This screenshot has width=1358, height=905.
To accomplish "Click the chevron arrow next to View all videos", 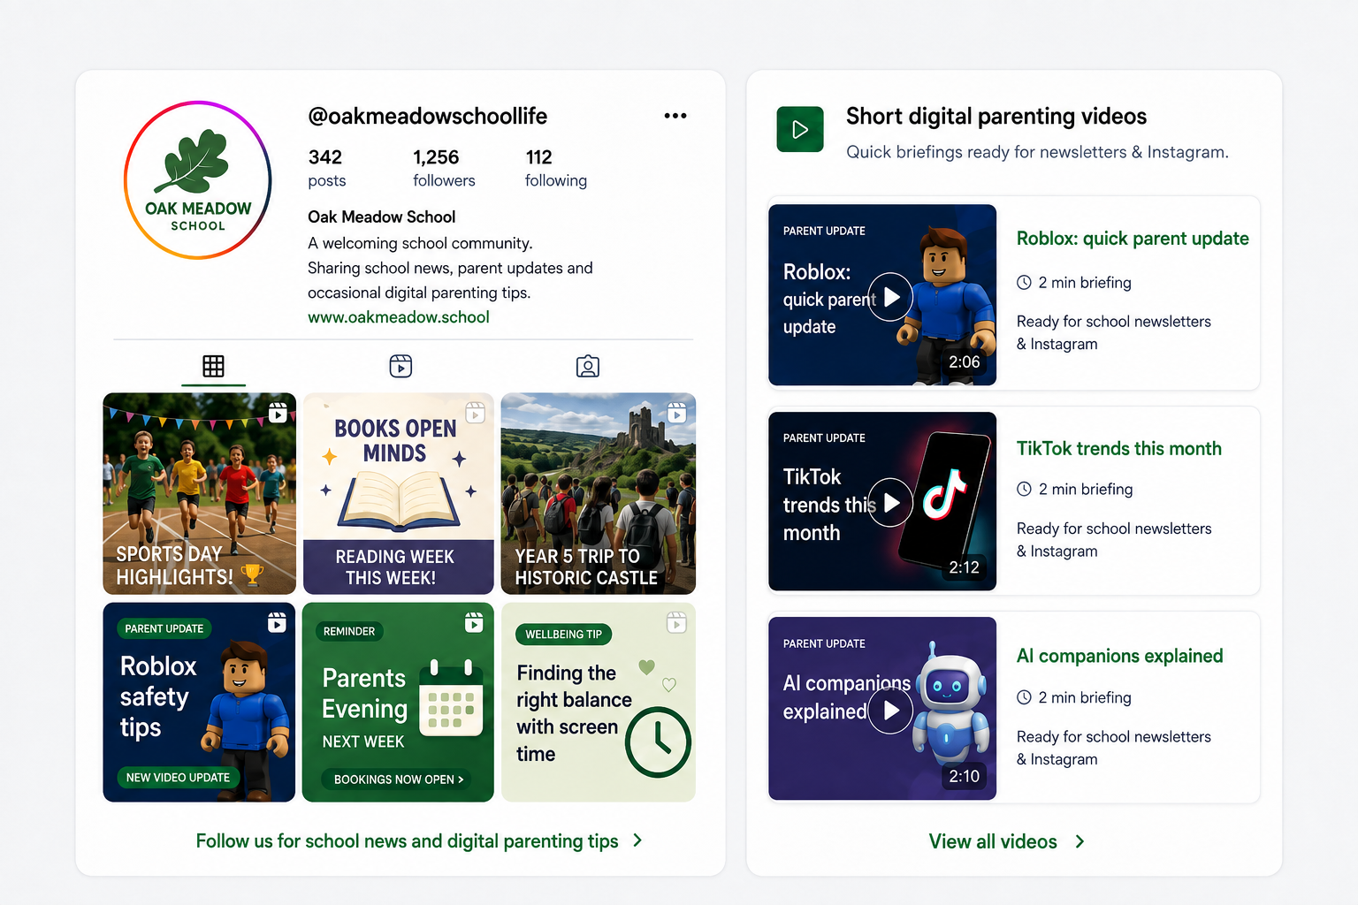I will tap(1080, 841).
